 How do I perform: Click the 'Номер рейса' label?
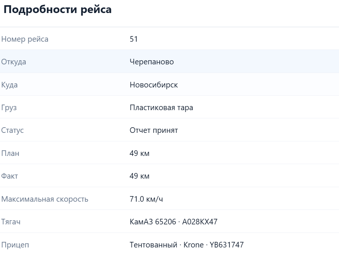25,39
